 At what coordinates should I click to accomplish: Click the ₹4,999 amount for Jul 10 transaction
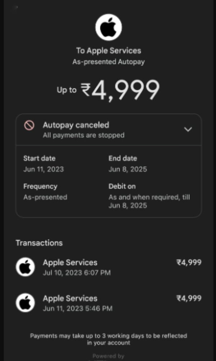[x=189, y=262]
